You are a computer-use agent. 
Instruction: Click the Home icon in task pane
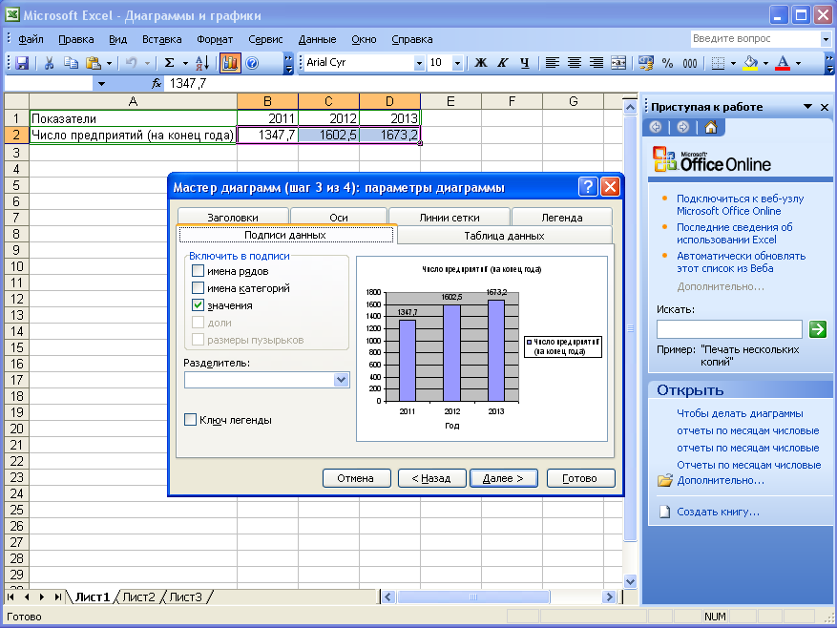710,128
